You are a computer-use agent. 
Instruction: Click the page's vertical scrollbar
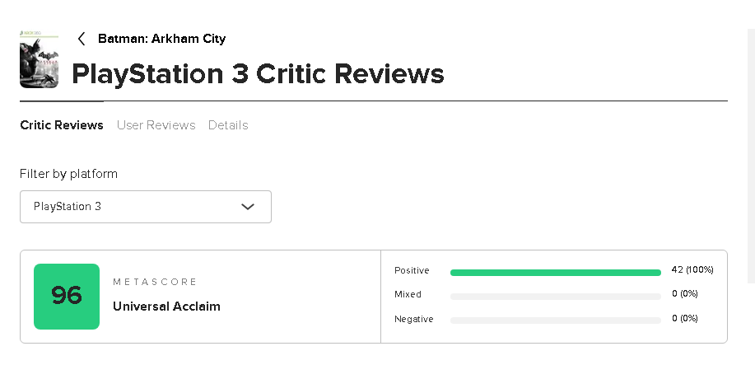click(x=750, y=157)
